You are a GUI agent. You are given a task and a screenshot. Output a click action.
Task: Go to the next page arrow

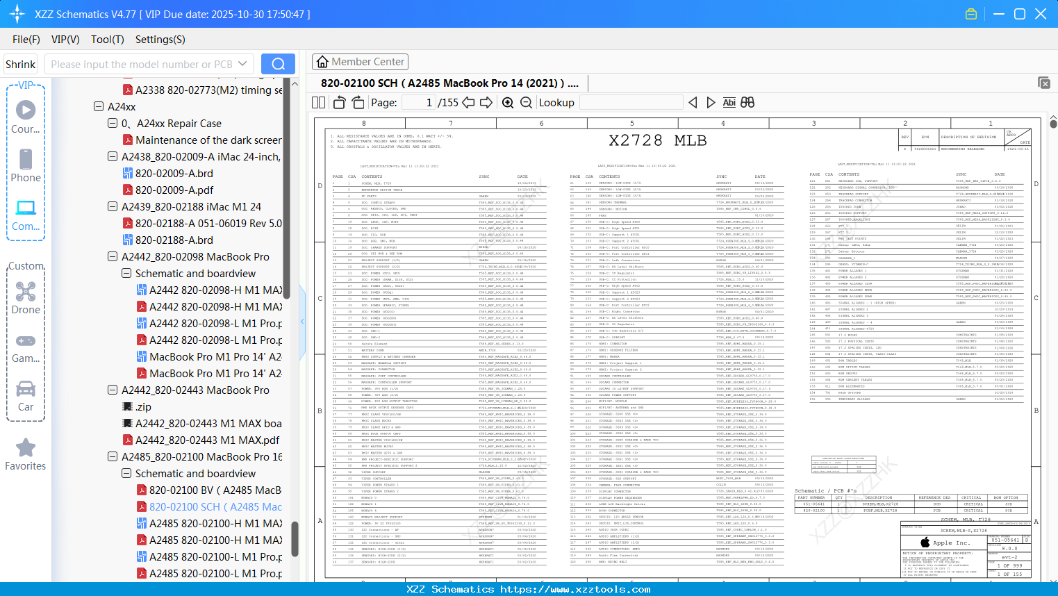[486, 103]
